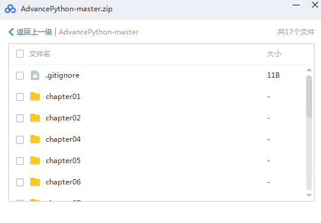This screenshot has width=321, height=223.
Task: Sort by the 大小 column header
Action: [x=274, y=54]
